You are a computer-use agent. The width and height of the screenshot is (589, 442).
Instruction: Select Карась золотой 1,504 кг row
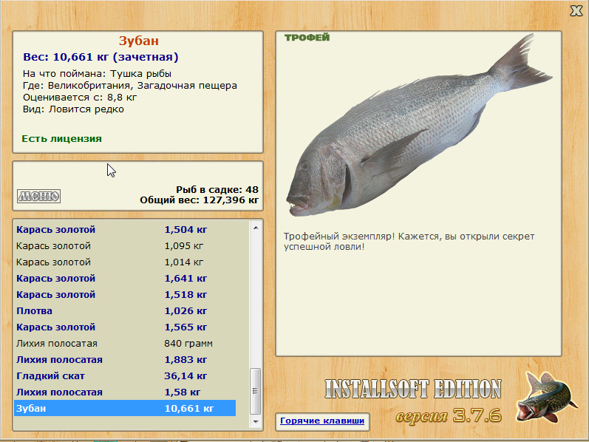pyautogui.click(x=125, y=230)
